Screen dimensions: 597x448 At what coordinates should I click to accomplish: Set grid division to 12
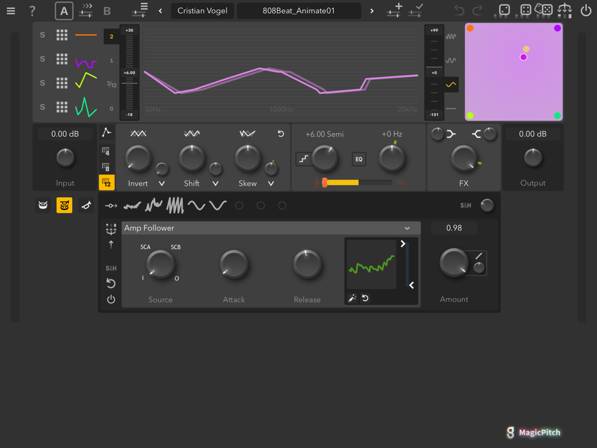[x=107, y=182]
